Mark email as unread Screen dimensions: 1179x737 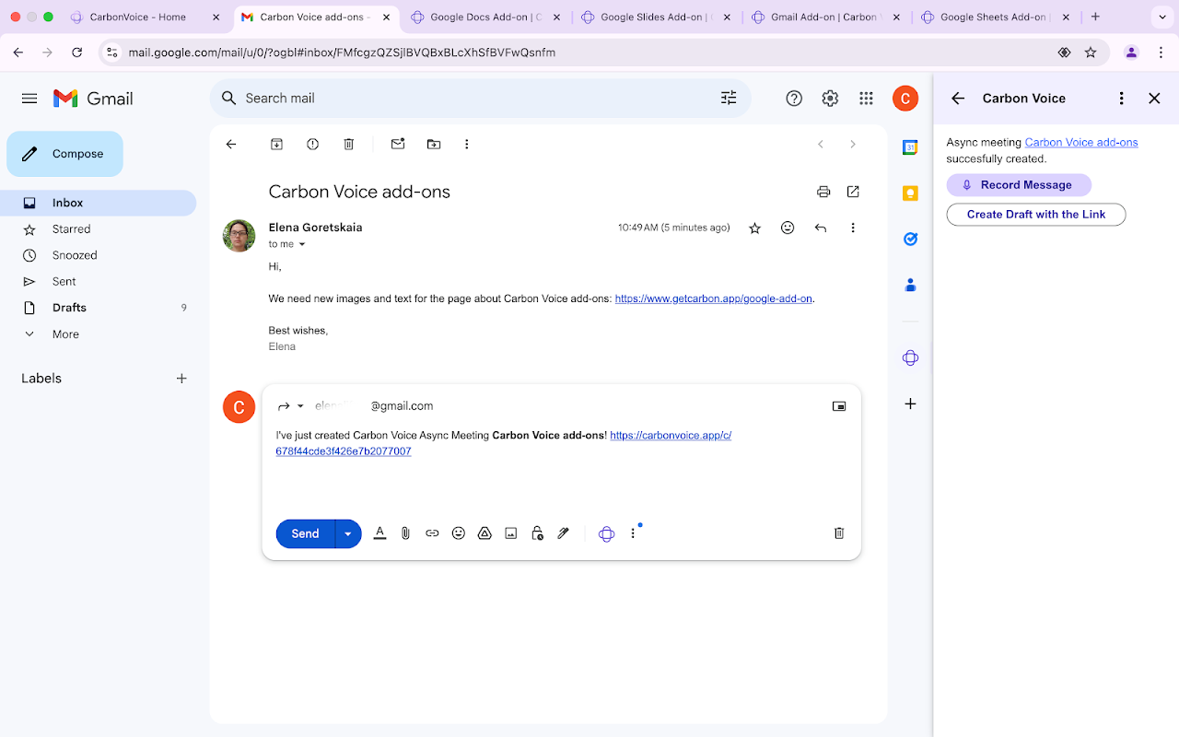pos(398,144)
